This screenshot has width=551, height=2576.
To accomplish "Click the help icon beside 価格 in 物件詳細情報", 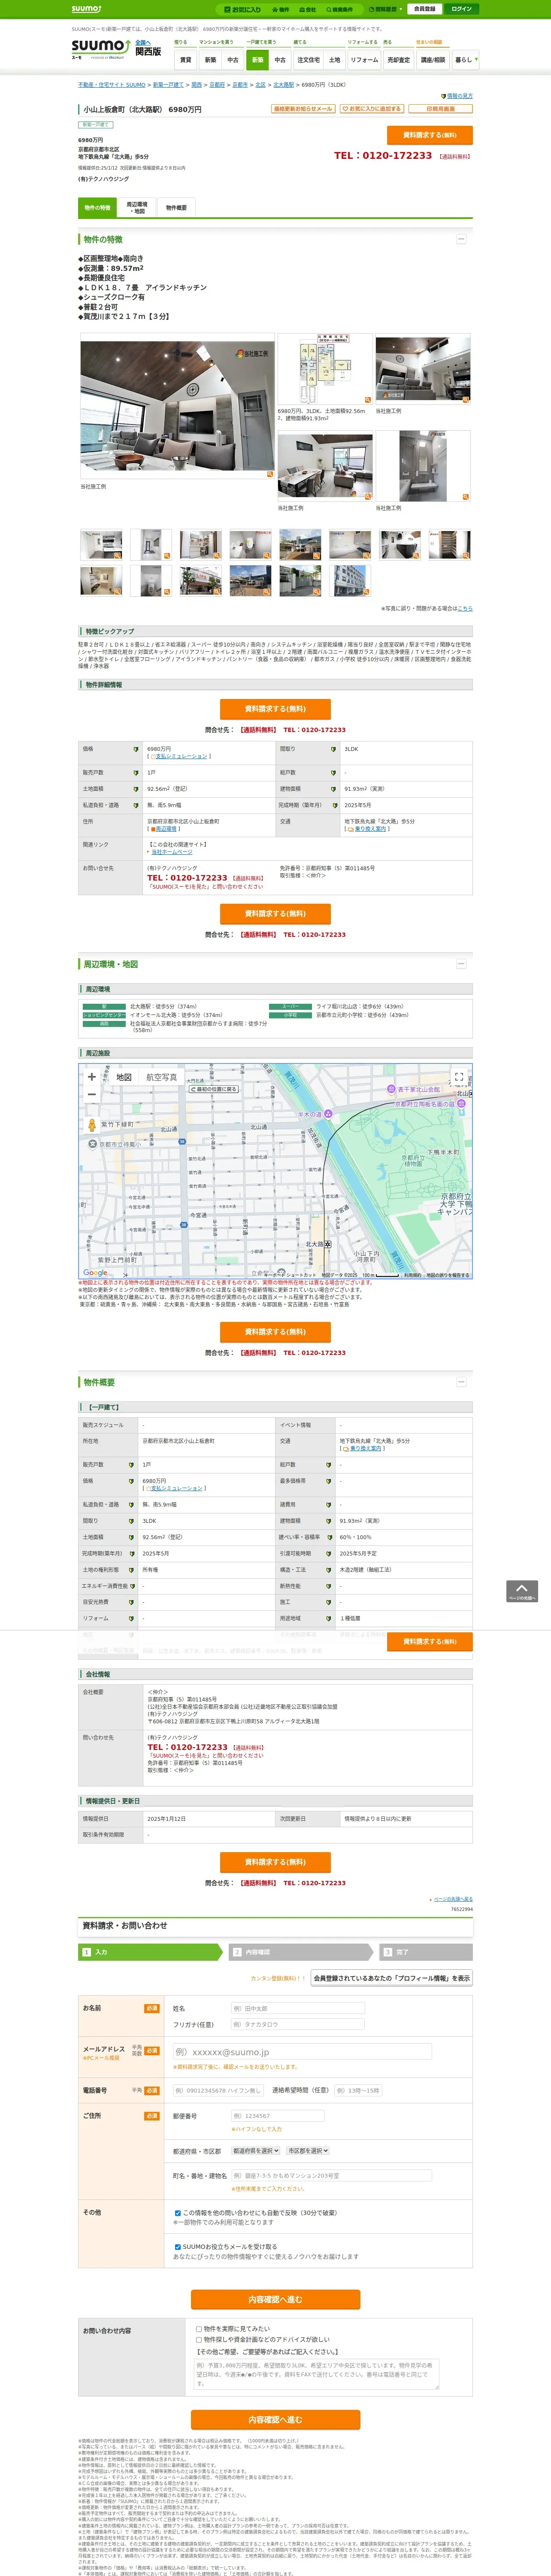I will pyautogui.click(x=136, y=749).
